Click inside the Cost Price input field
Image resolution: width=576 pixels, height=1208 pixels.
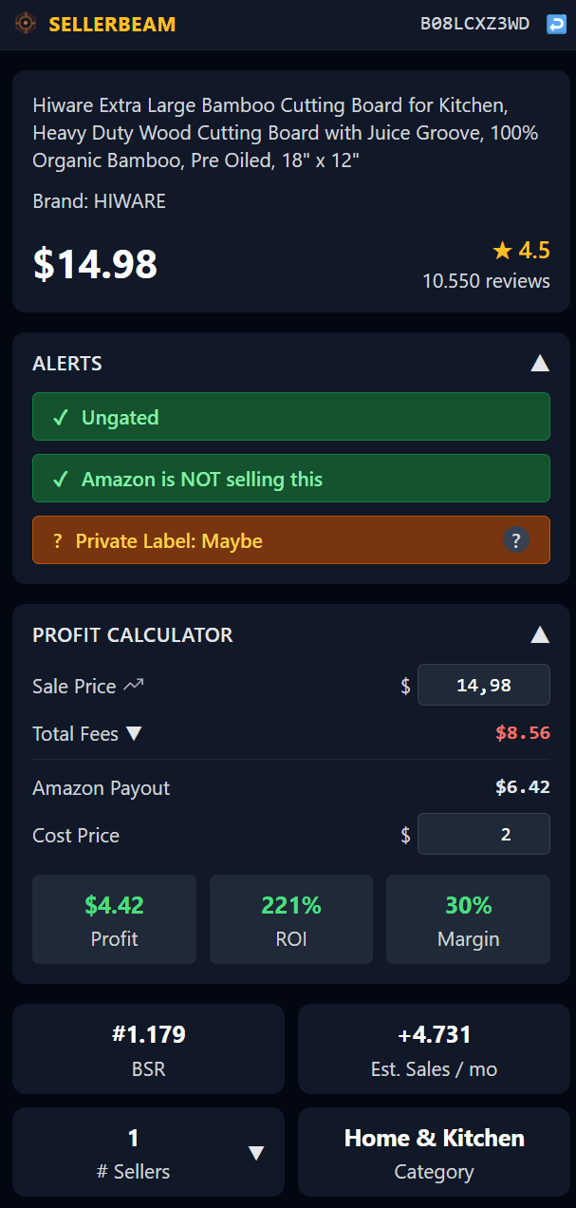pos(484,835)
